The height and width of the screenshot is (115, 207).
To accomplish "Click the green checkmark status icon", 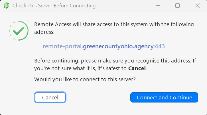I will click(19, 31).
